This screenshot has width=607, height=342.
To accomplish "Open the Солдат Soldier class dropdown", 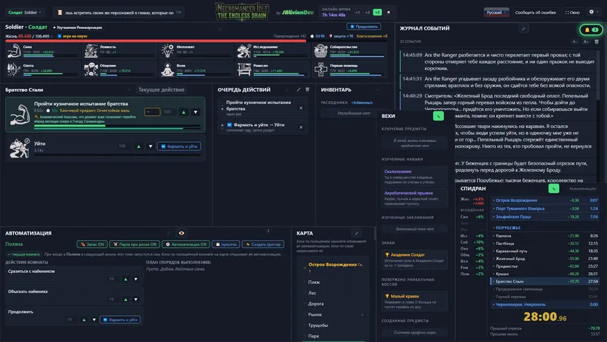I will coord(25,13).
